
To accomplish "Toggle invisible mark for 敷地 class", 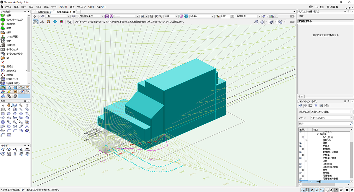I will click(x=303, y=170).
